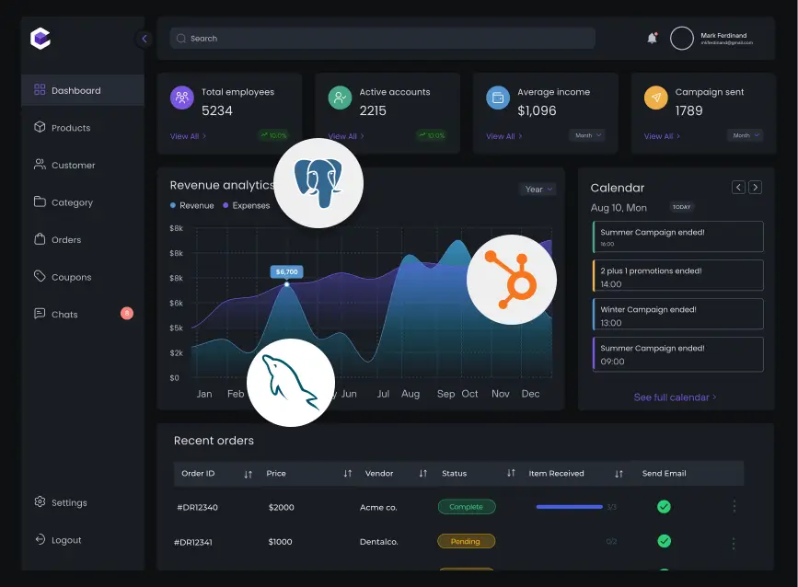Click the Campaign sent paper plane icon

pos(656,98)
